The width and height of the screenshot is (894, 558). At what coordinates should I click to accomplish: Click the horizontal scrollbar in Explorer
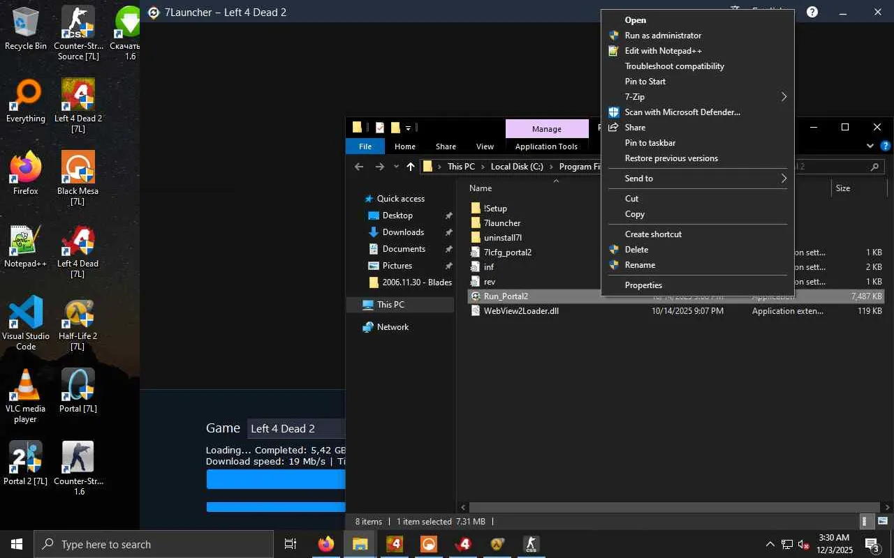674,507
